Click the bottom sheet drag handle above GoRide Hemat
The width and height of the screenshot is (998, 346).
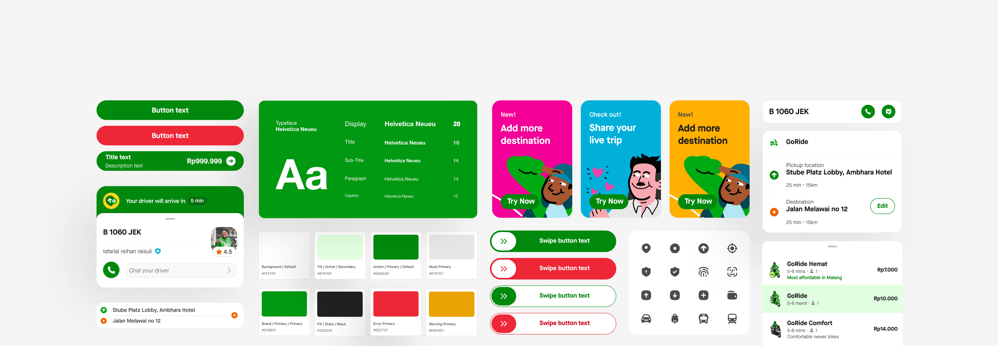tap(832, 247)
